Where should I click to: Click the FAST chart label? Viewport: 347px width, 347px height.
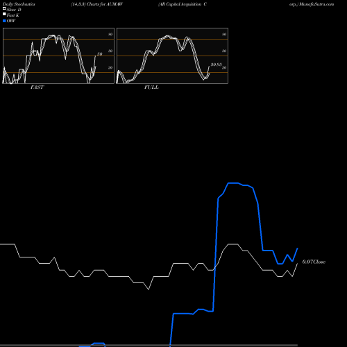tap(37, 87)
